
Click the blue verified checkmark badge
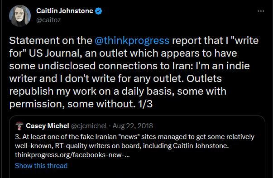point(99,11)
